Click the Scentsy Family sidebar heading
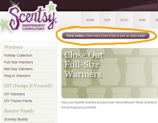This screenshot has width=158, height=123. point(19,111)
